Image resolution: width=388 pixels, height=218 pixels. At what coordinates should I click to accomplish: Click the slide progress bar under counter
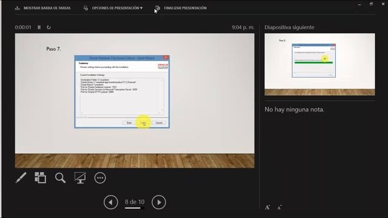coord(135,208)
